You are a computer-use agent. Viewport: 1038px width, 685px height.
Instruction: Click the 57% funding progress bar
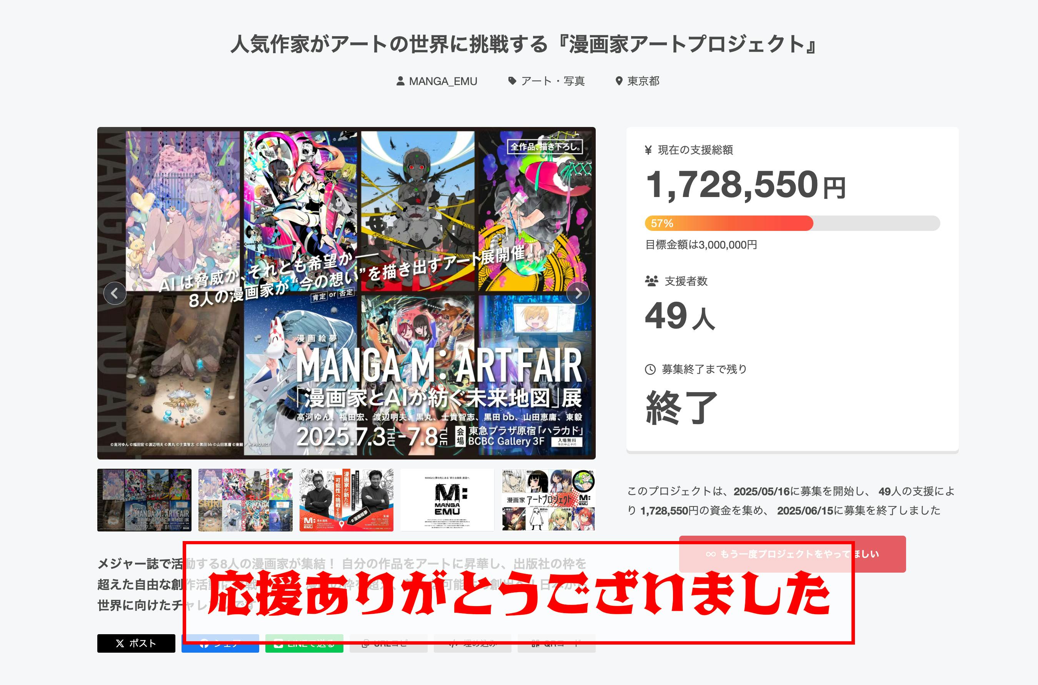click(x=792, y=223)
